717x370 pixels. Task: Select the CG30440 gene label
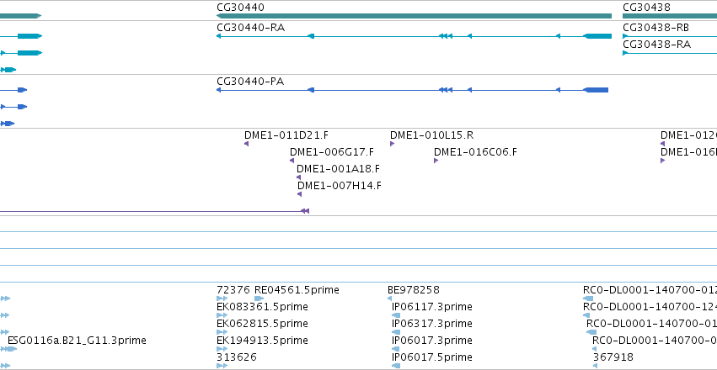tap(240, 8)
